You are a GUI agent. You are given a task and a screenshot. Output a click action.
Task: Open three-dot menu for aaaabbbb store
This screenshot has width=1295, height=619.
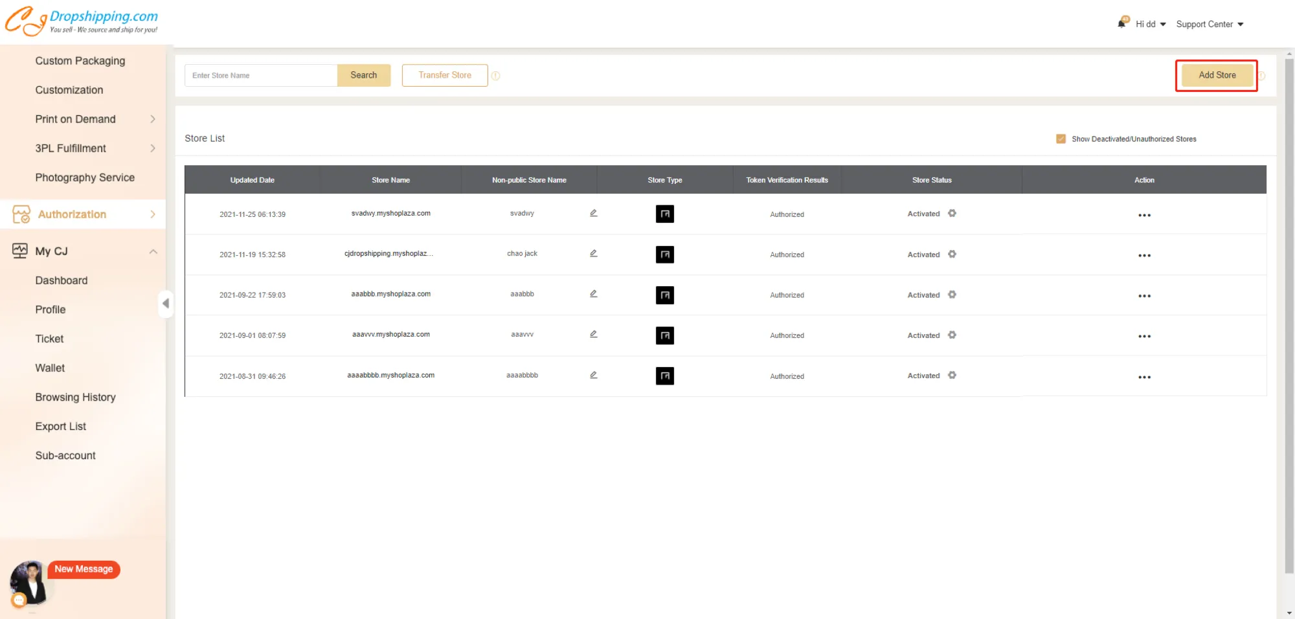[1144, 377]
